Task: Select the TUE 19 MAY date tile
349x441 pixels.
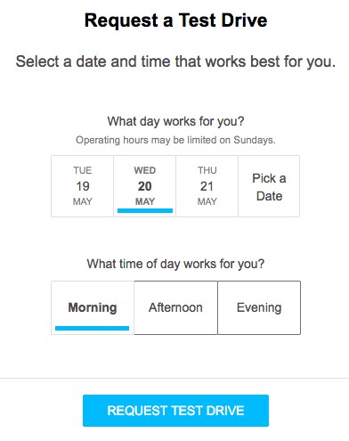Action: tap(82, 186)
